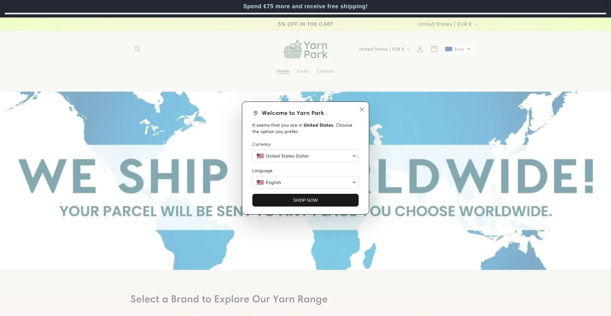Click the EU flag beside Euro
This screenshot has width=611, height=316.
tap(449, 49)
